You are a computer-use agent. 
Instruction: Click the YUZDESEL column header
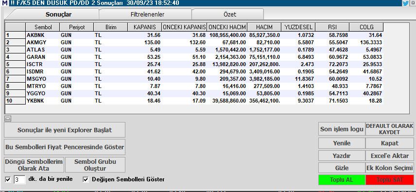click(298, 27)
